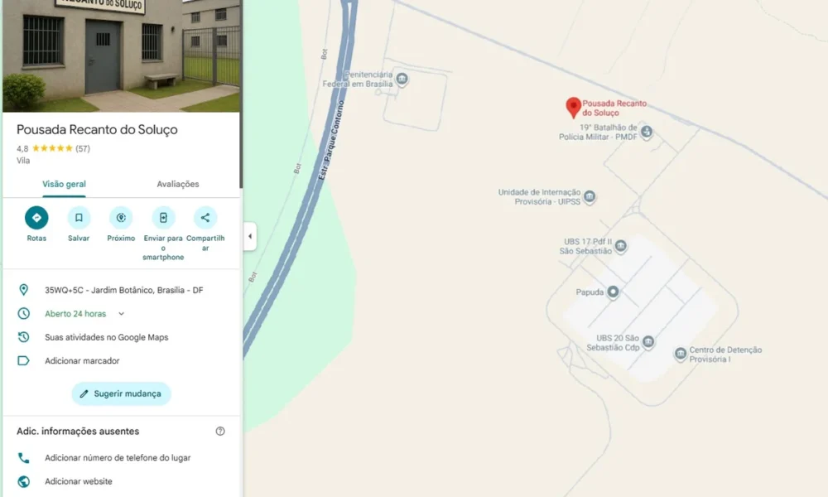The image size is (828, 497).
Task: Click the red Pousada Recanto do Soluço pin
Action: point(574,107)
